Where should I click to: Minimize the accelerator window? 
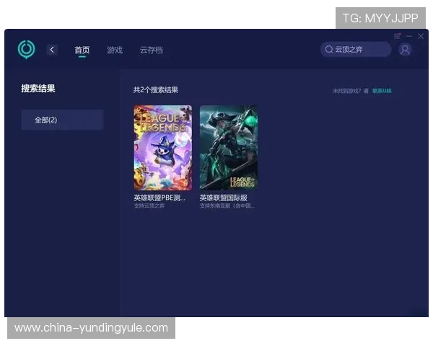[x=409, y=36]
